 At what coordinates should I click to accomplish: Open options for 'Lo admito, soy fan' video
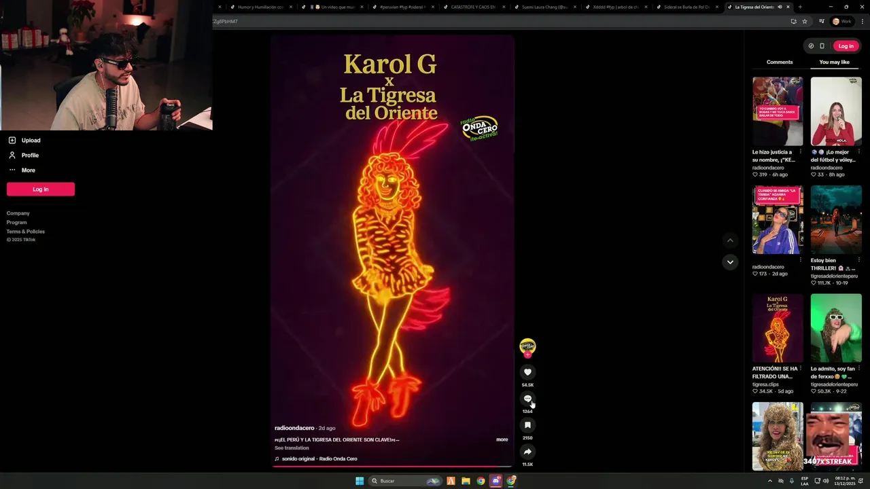(858, 369)
